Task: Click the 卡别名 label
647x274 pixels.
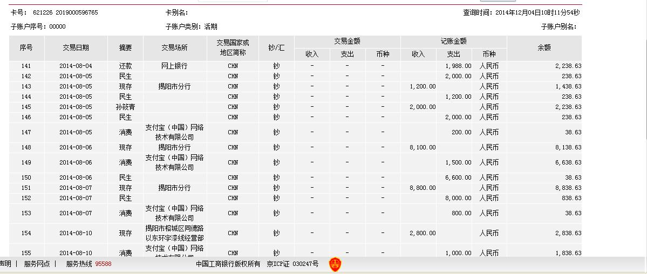Action: click(177, 12)
